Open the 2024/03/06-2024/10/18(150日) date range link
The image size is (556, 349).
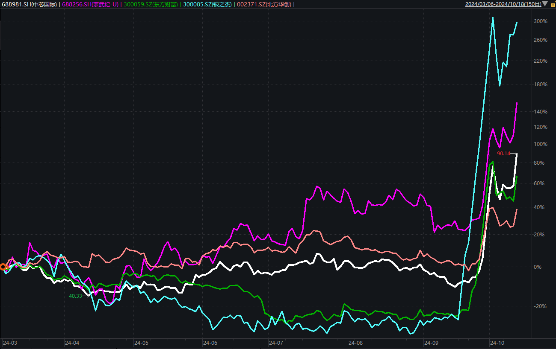point(503,4)
